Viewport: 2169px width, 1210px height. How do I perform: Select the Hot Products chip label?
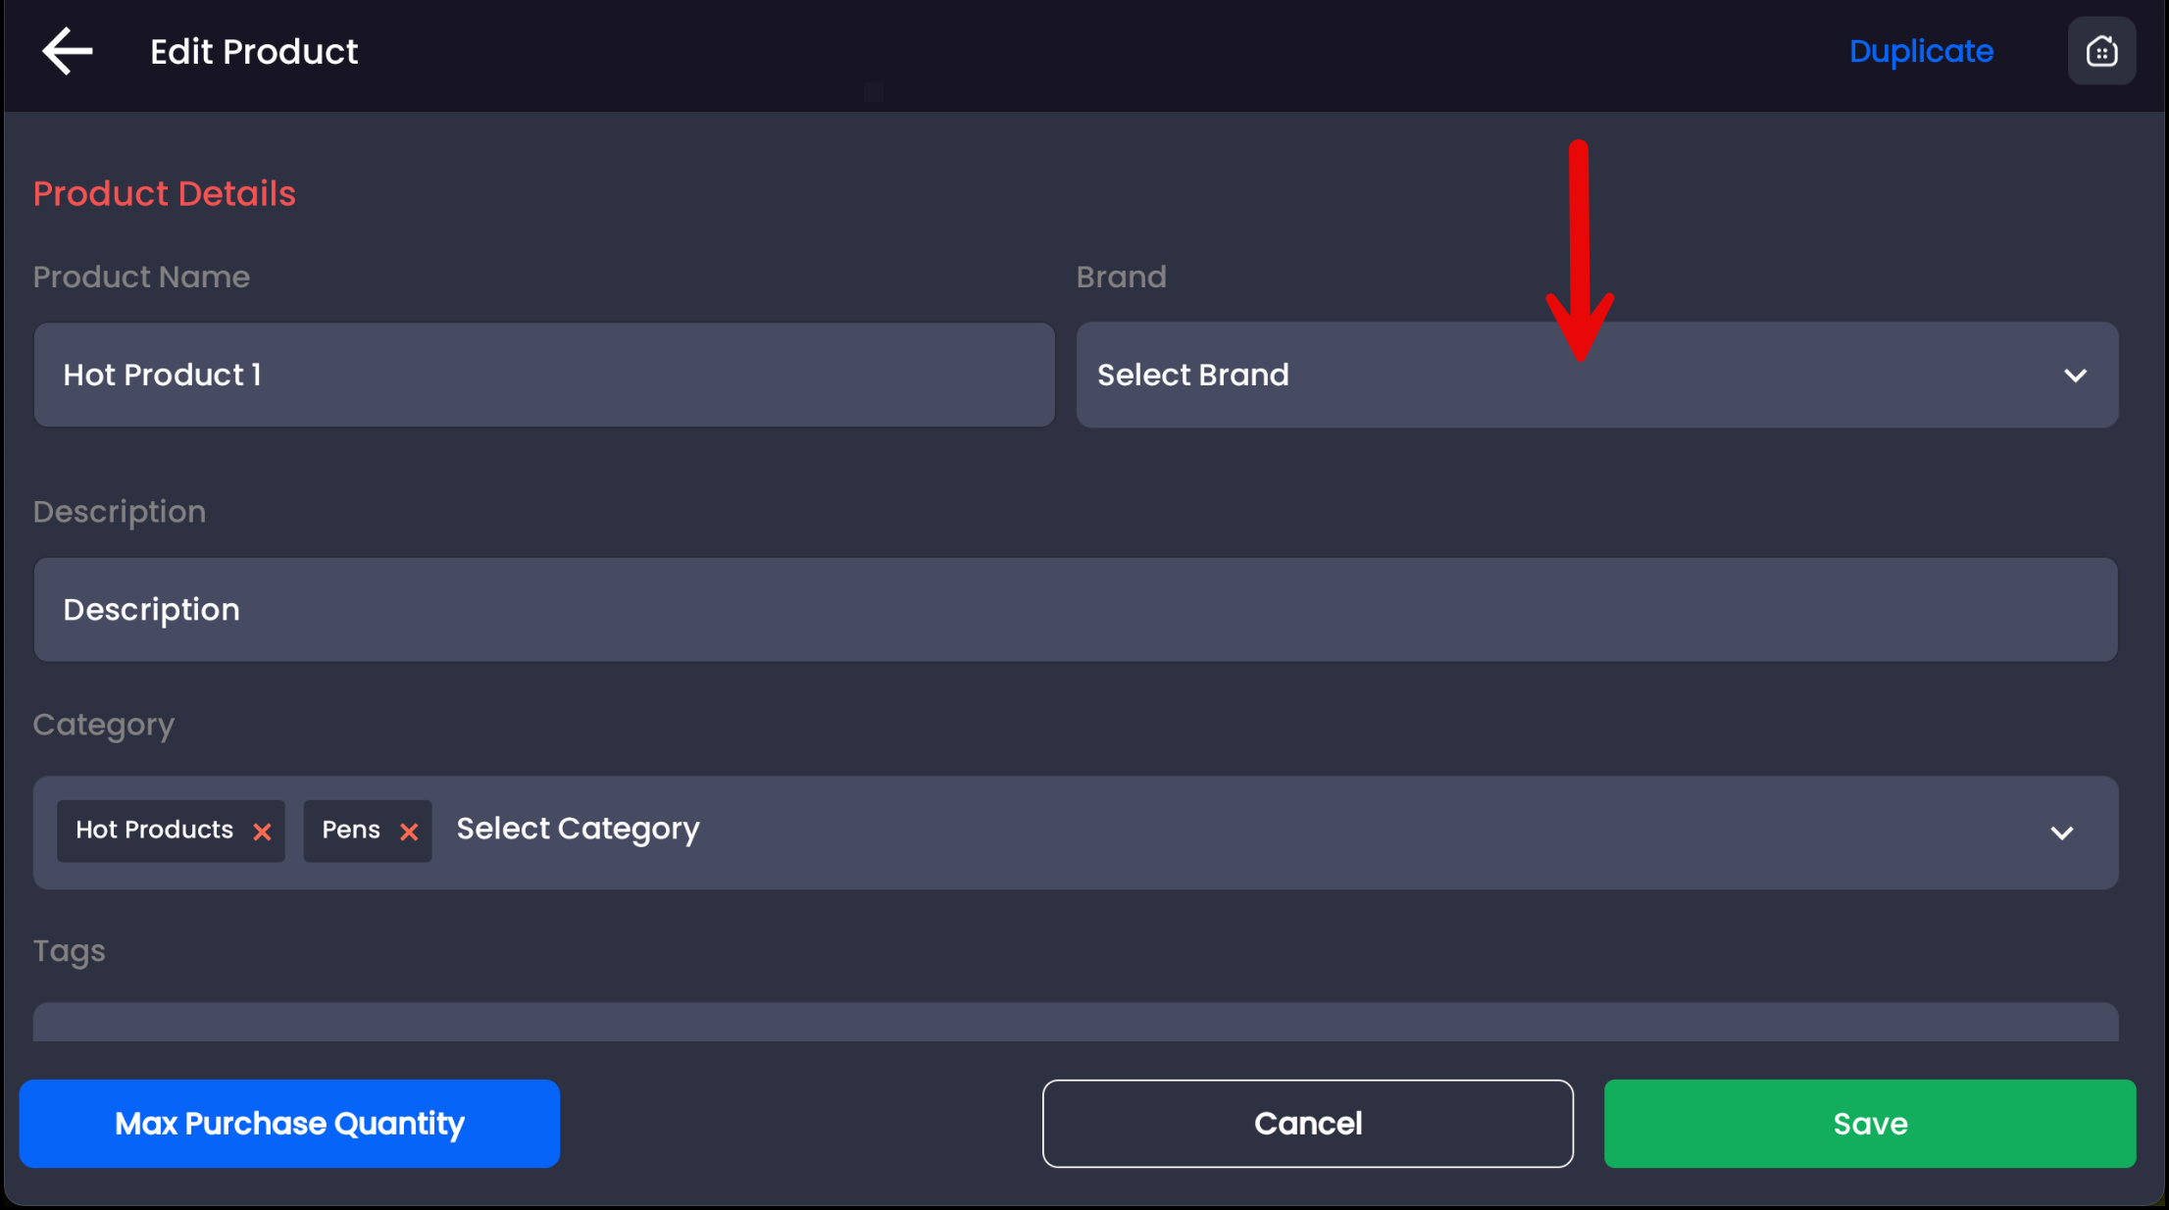[x=154, y=831]
